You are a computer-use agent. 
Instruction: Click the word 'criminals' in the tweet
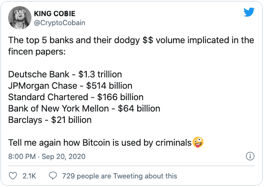[x=173, y=143]
